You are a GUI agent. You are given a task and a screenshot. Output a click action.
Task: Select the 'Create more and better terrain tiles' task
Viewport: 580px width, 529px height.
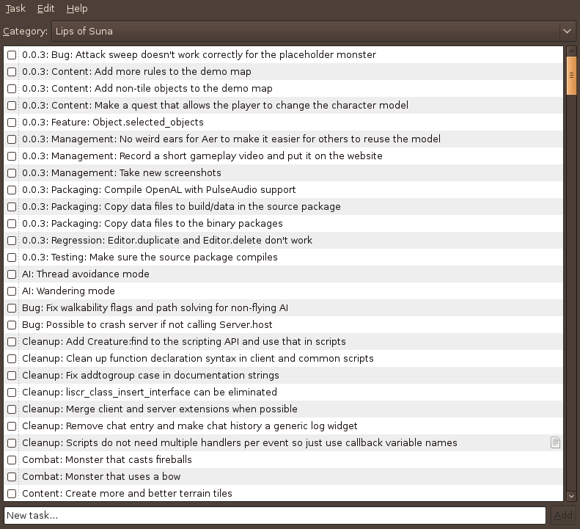coord(127,493)
